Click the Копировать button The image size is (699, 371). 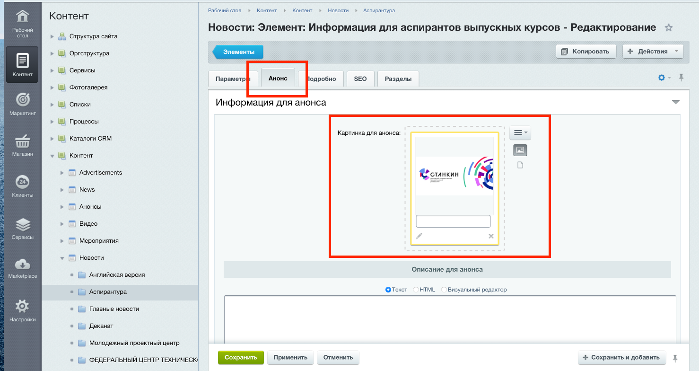586,52
